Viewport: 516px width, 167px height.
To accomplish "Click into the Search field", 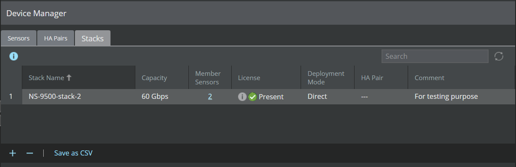I will click(x=435, y=56).
